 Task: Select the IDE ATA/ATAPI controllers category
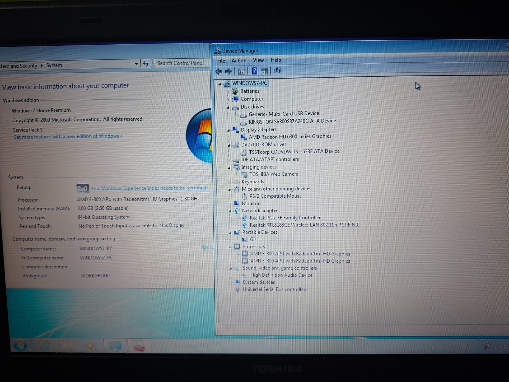click(270, 159)
